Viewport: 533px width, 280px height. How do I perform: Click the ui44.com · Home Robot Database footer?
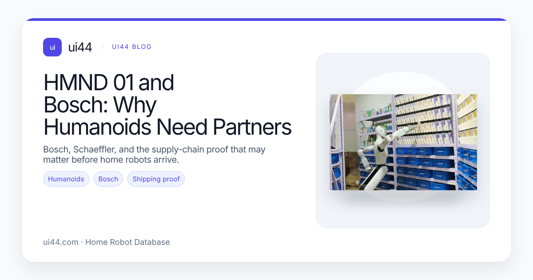tap(107, 242)
